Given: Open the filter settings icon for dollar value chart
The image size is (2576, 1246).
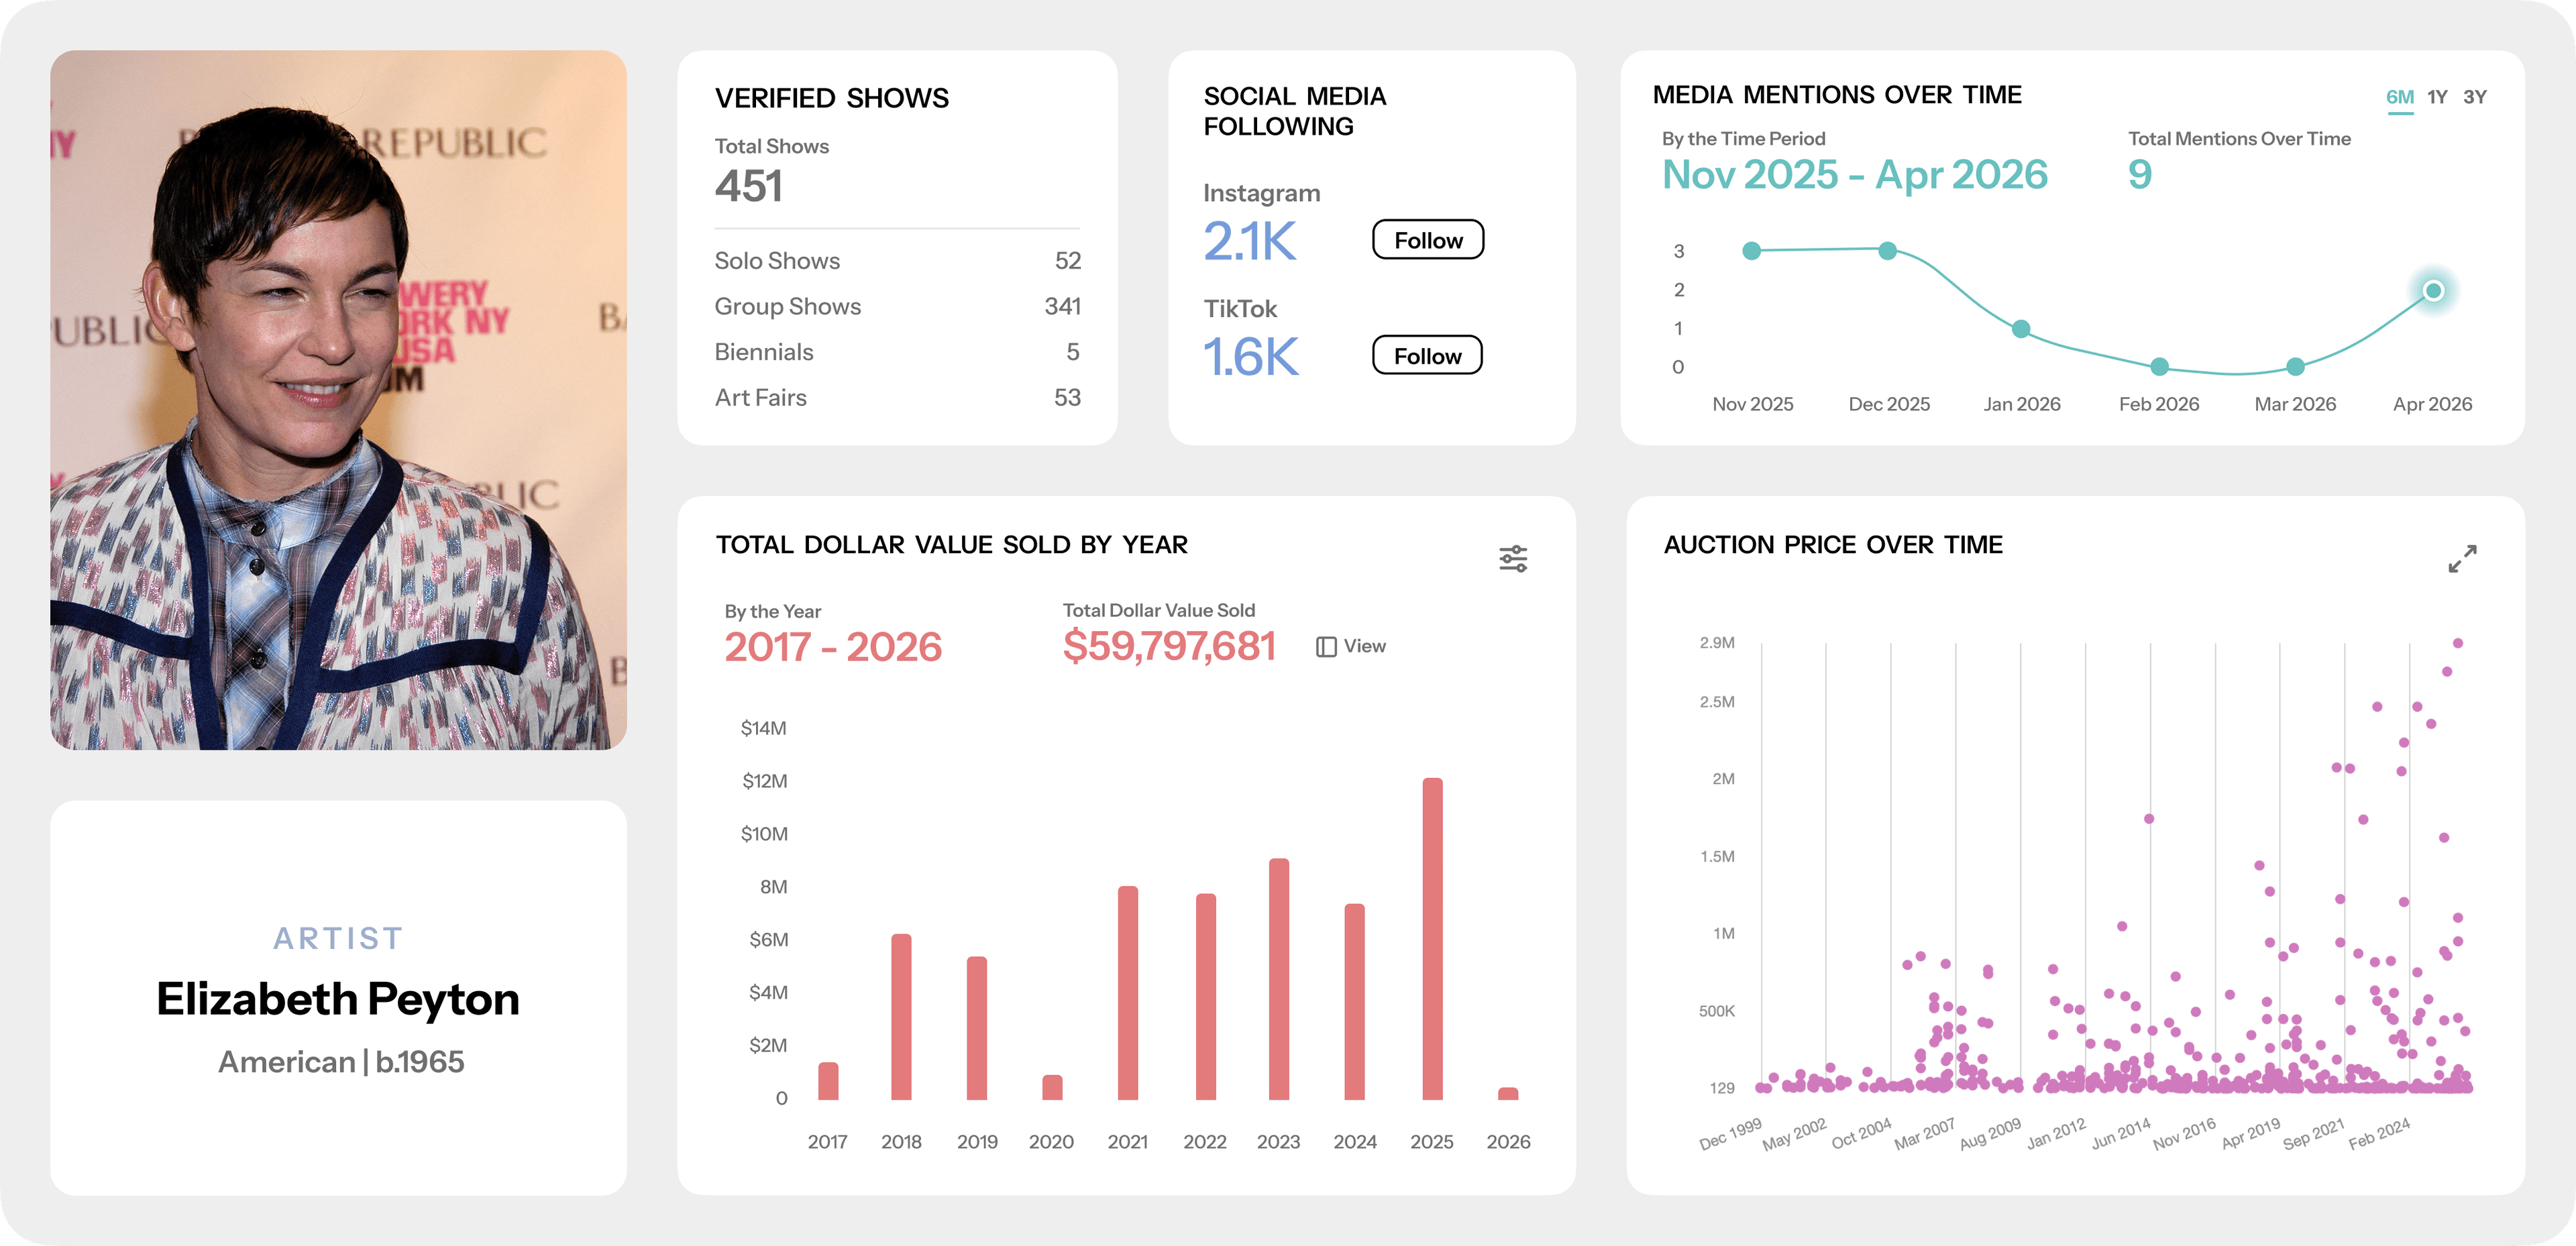Looking at the screenshot, I should click(1513, 558).
